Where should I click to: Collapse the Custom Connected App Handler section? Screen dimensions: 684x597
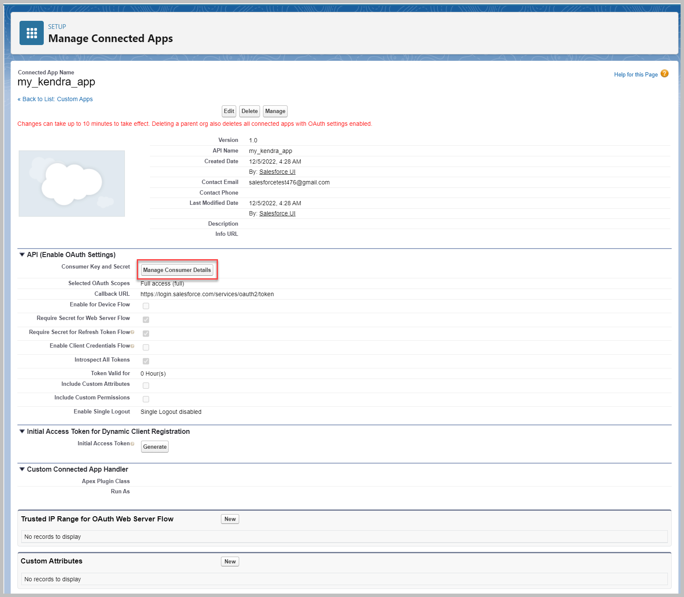point(22,469)
